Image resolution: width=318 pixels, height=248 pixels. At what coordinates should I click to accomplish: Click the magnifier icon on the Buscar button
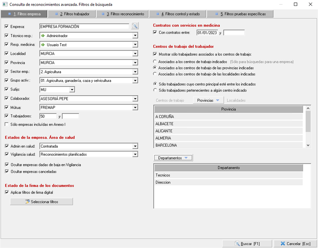click(x=237, y=244)
